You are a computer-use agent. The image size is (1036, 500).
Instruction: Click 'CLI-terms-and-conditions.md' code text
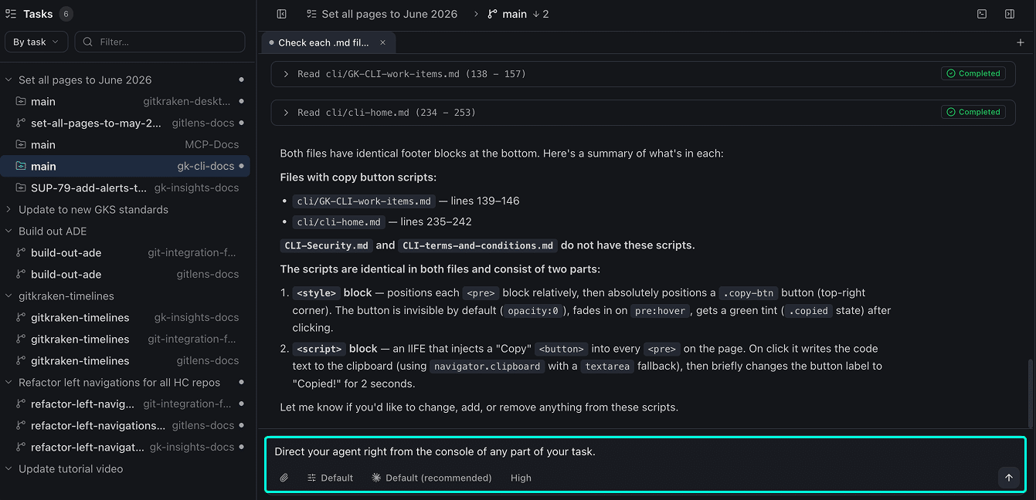coord(478,245)
